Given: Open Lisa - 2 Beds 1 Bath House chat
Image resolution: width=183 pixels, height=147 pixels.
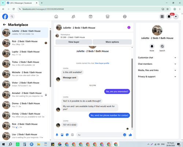Looking at the screenshot, I should [x=25, y=136].
